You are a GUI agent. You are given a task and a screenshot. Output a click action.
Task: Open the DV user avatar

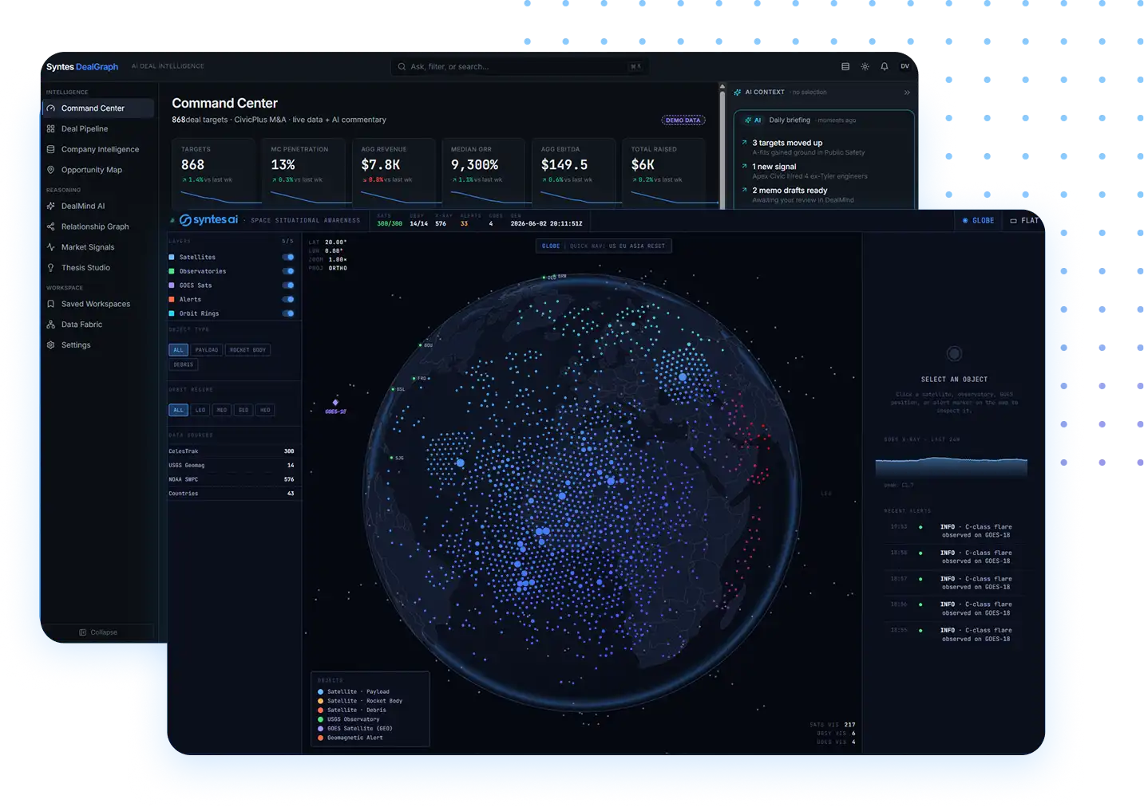pyautogui.click(x=905, y=66)
